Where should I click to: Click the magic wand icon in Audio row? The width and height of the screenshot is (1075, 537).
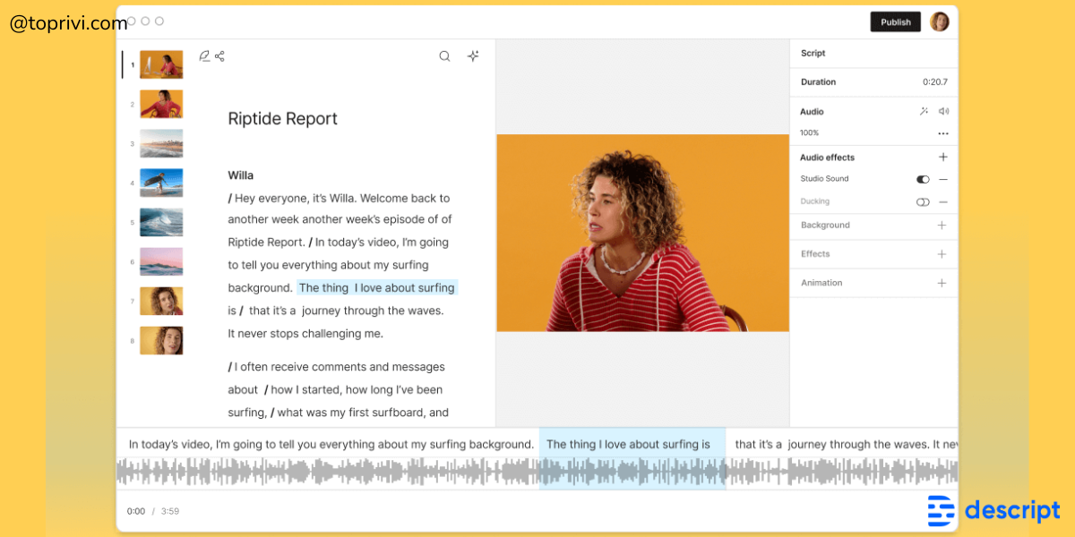(924, 112)
